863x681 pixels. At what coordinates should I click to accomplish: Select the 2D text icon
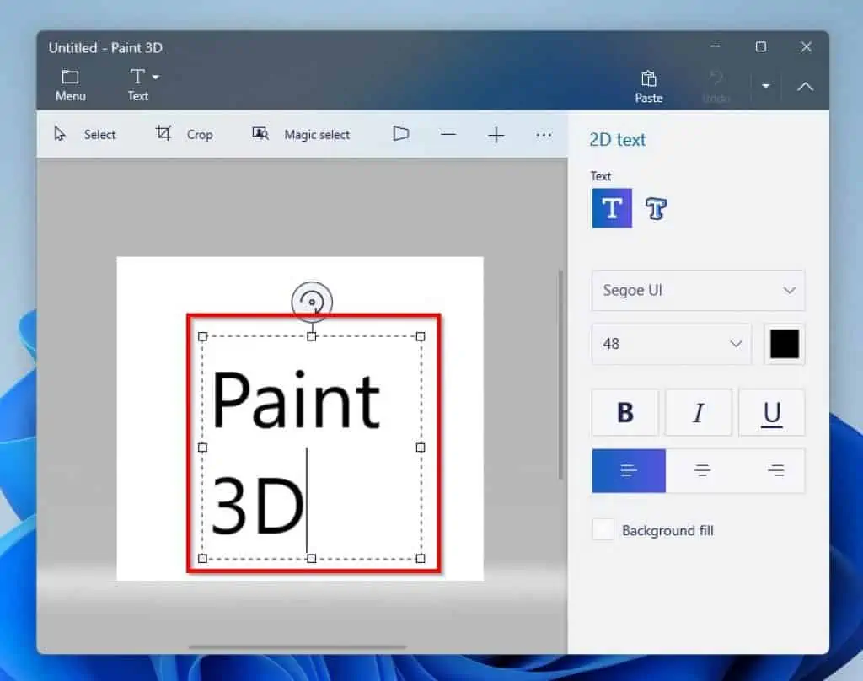point(612,208)
